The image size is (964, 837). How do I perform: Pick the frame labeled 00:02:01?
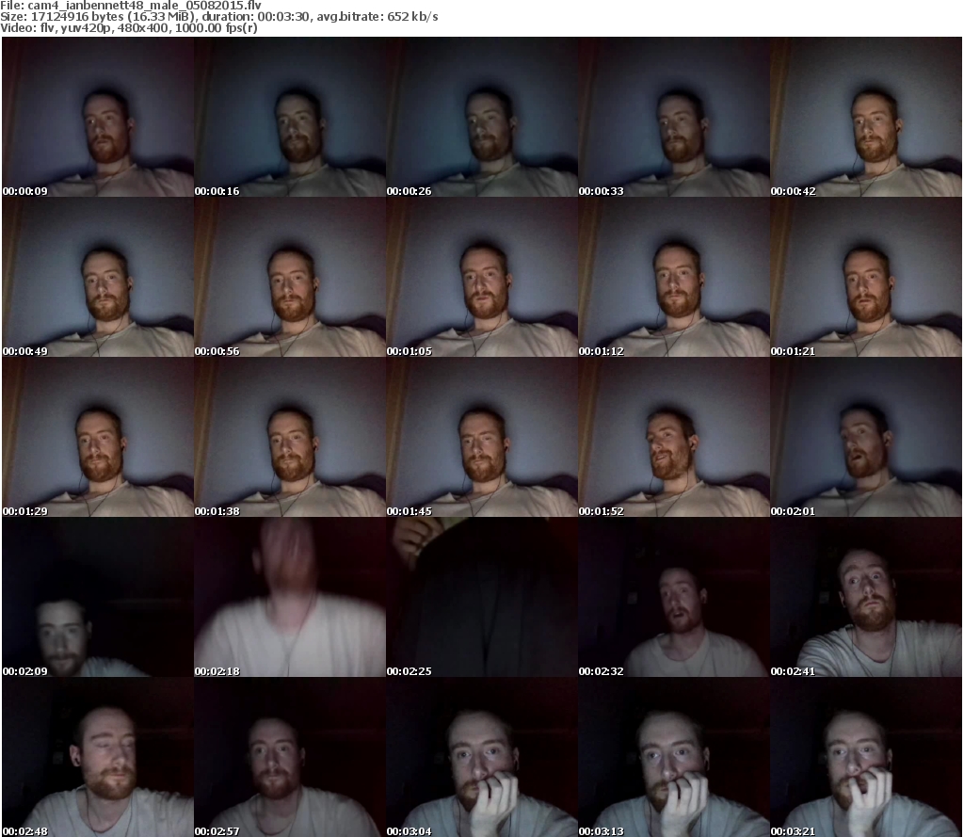coord(866,437)
